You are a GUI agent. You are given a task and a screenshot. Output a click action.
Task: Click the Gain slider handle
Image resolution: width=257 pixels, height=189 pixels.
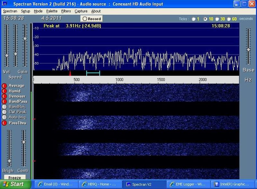click(25, 39)
